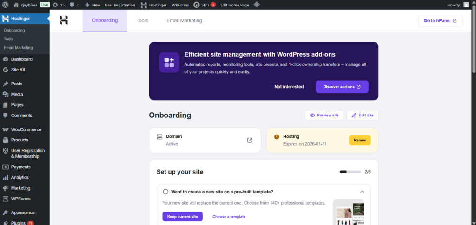
Task: Click the user avatar next to Howdy
Action: (466, 5)
